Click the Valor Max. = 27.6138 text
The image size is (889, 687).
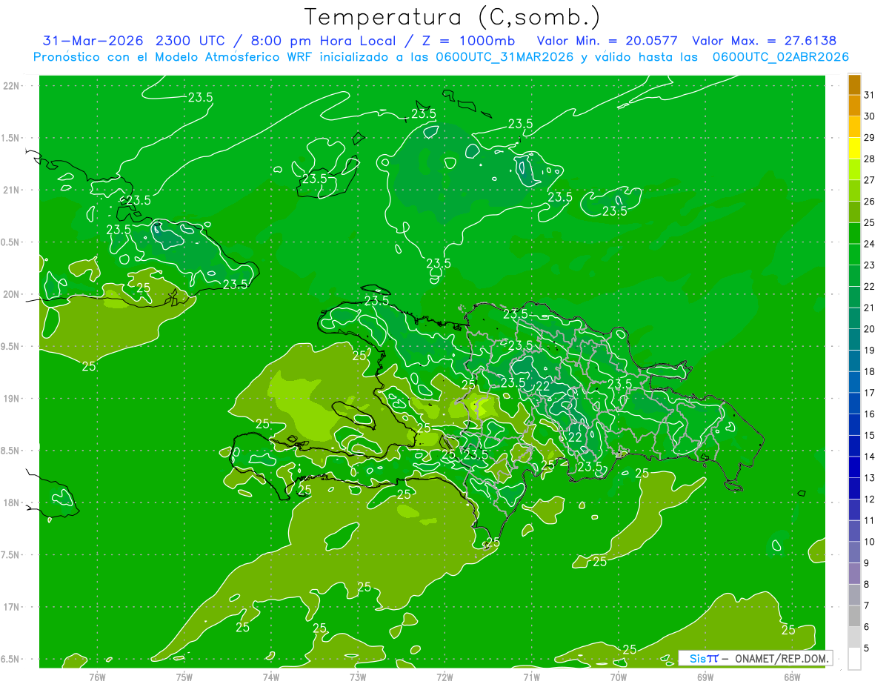click(x=764, y=41)
